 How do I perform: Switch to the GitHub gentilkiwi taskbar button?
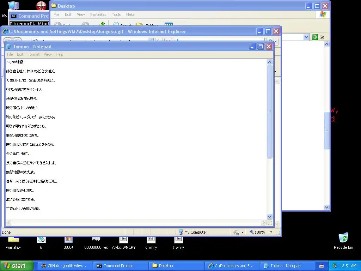[x=65, y=266]
